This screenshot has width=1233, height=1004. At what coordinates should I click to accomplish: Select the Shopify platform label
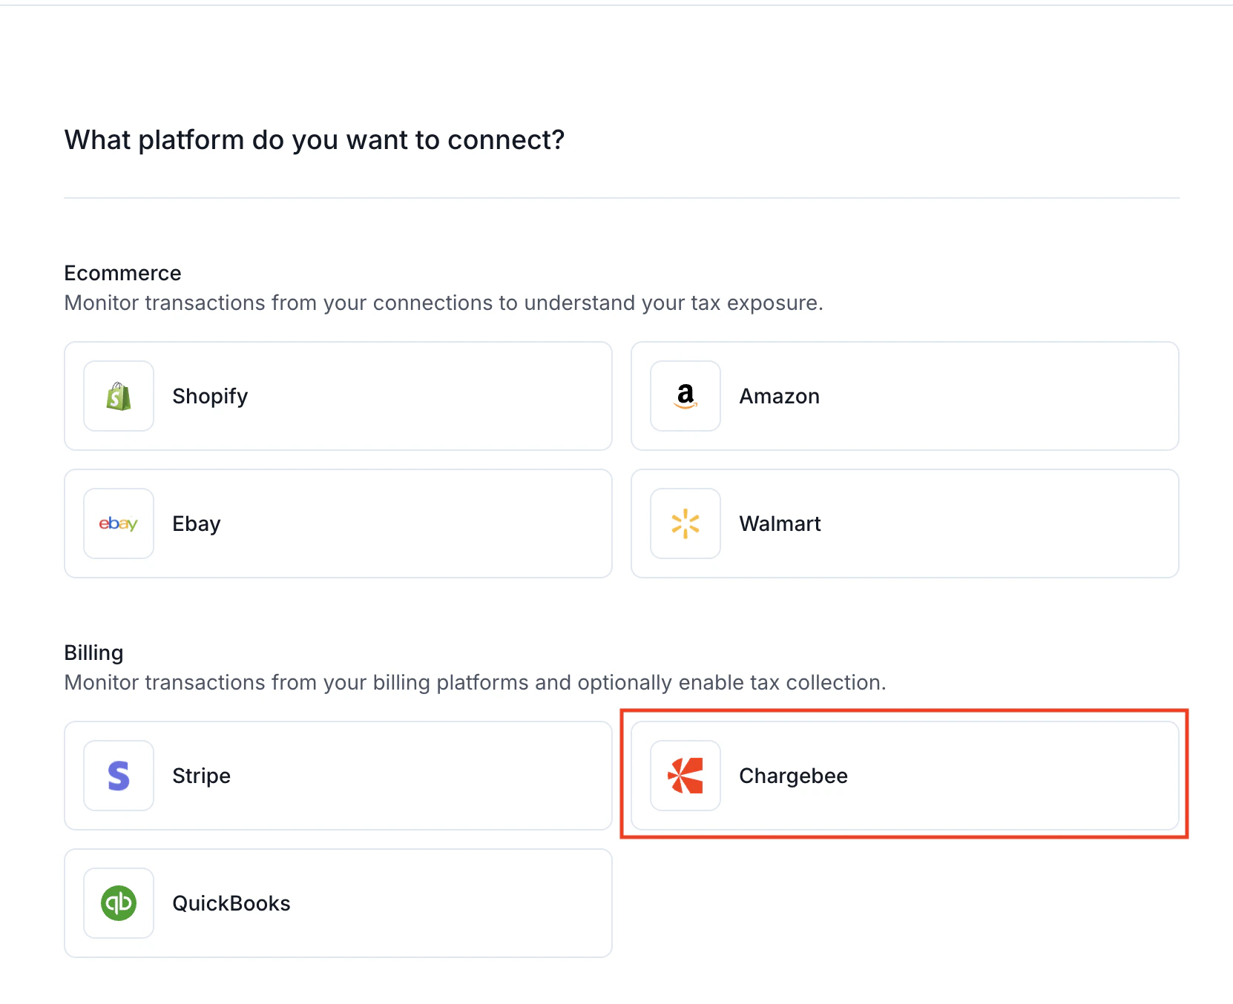tap(210, 397)
